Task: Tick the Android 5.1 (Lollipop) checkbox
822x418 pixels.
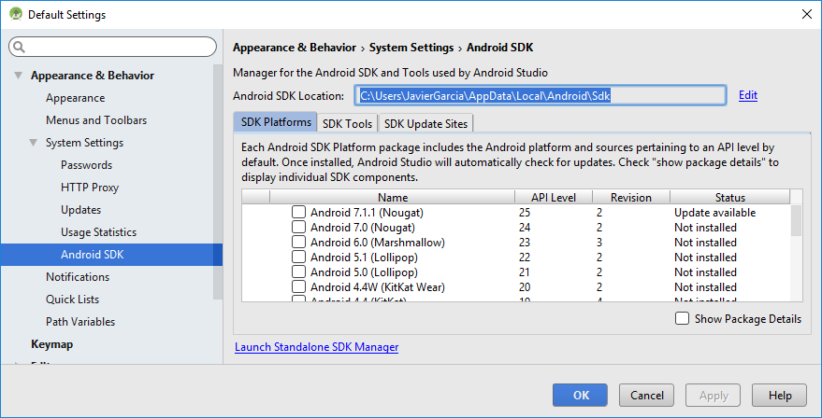Action: click(298, 258)
